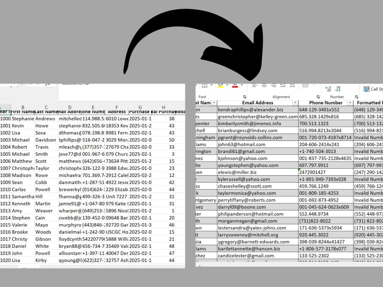
Task: Select column B header in the left sheet
Action: 23,107
